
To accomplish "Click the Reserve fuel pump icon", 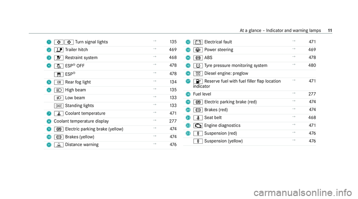I will click(x=198, y=81).
